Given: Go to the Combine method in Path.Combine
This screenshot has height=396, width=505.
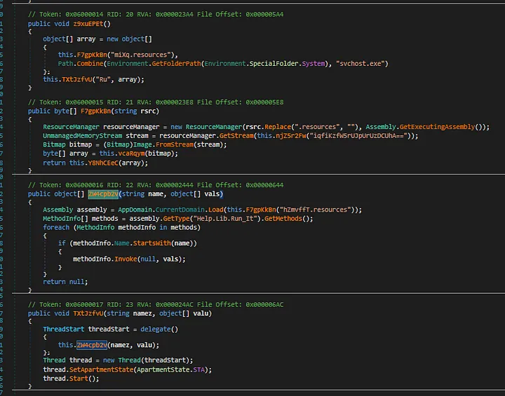Looking at the screenshot, I should click(90, 64).
